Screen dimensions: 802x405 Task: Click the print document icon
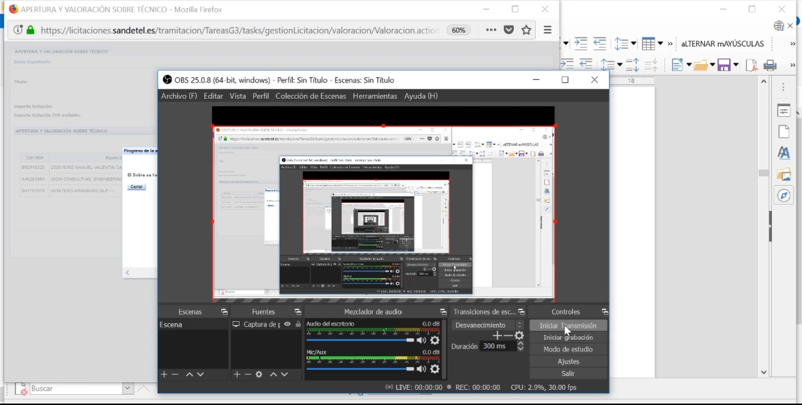[770, 65]
